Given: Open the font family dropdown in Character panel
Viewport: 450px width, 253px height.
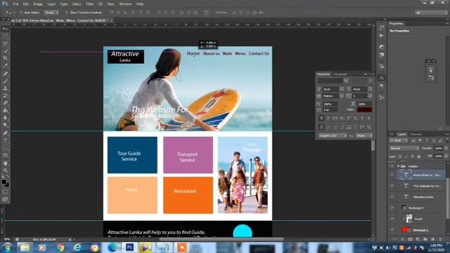Looking at the screenshot, I should pos(346,81).
